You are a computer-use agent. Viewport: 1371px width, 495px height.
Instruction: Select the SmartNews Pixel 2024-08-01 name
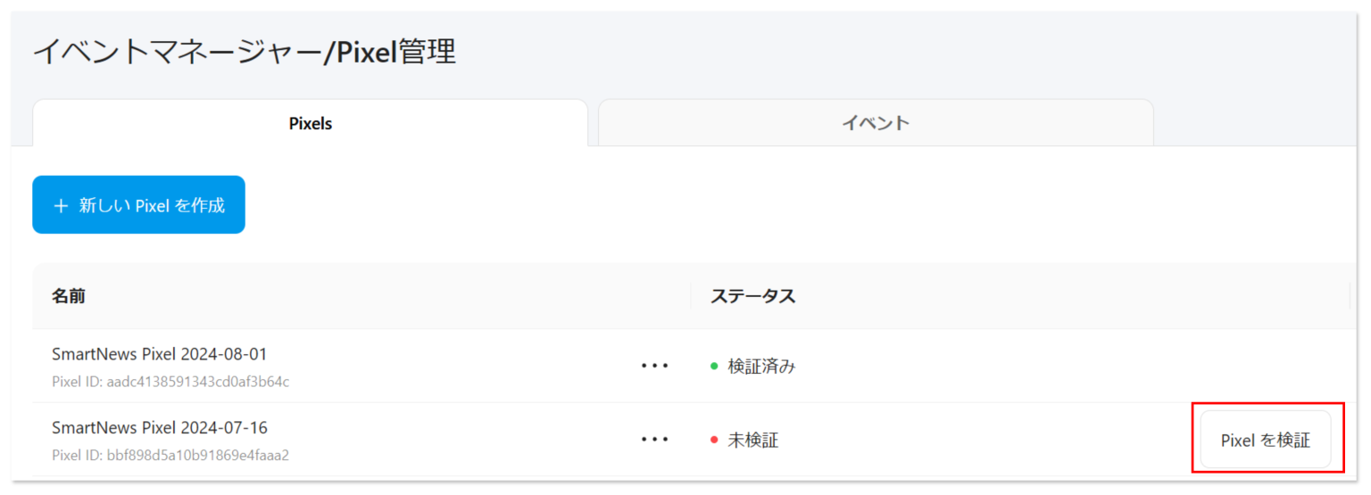point(159,354)
